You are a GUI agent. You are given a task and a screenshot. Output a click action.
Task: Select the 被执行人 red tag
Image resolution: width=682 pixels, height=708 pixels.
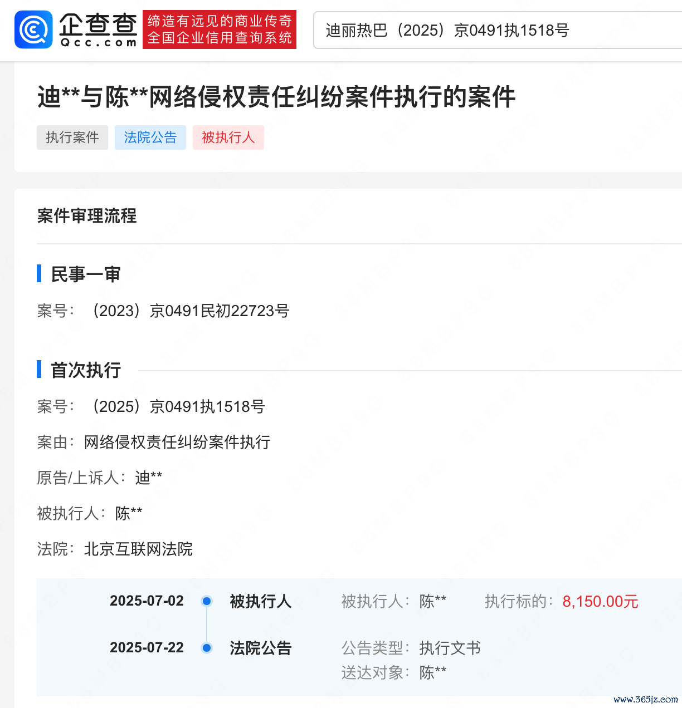pyautogui.click(x=228, y=137)
